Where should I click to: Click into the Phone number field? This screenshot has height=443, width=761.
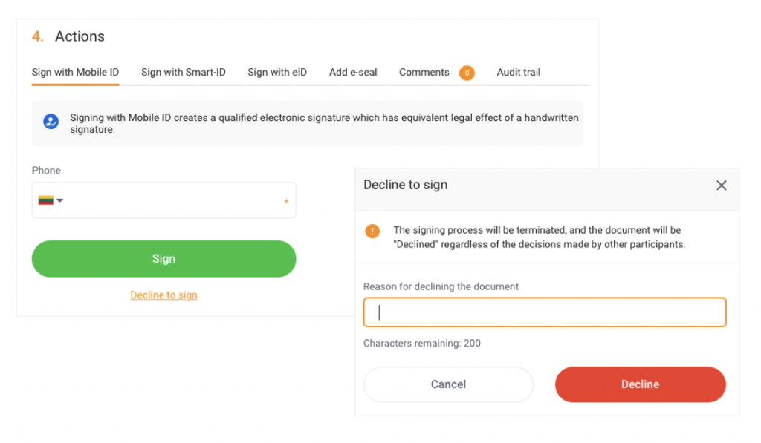[x=164, y=200]
